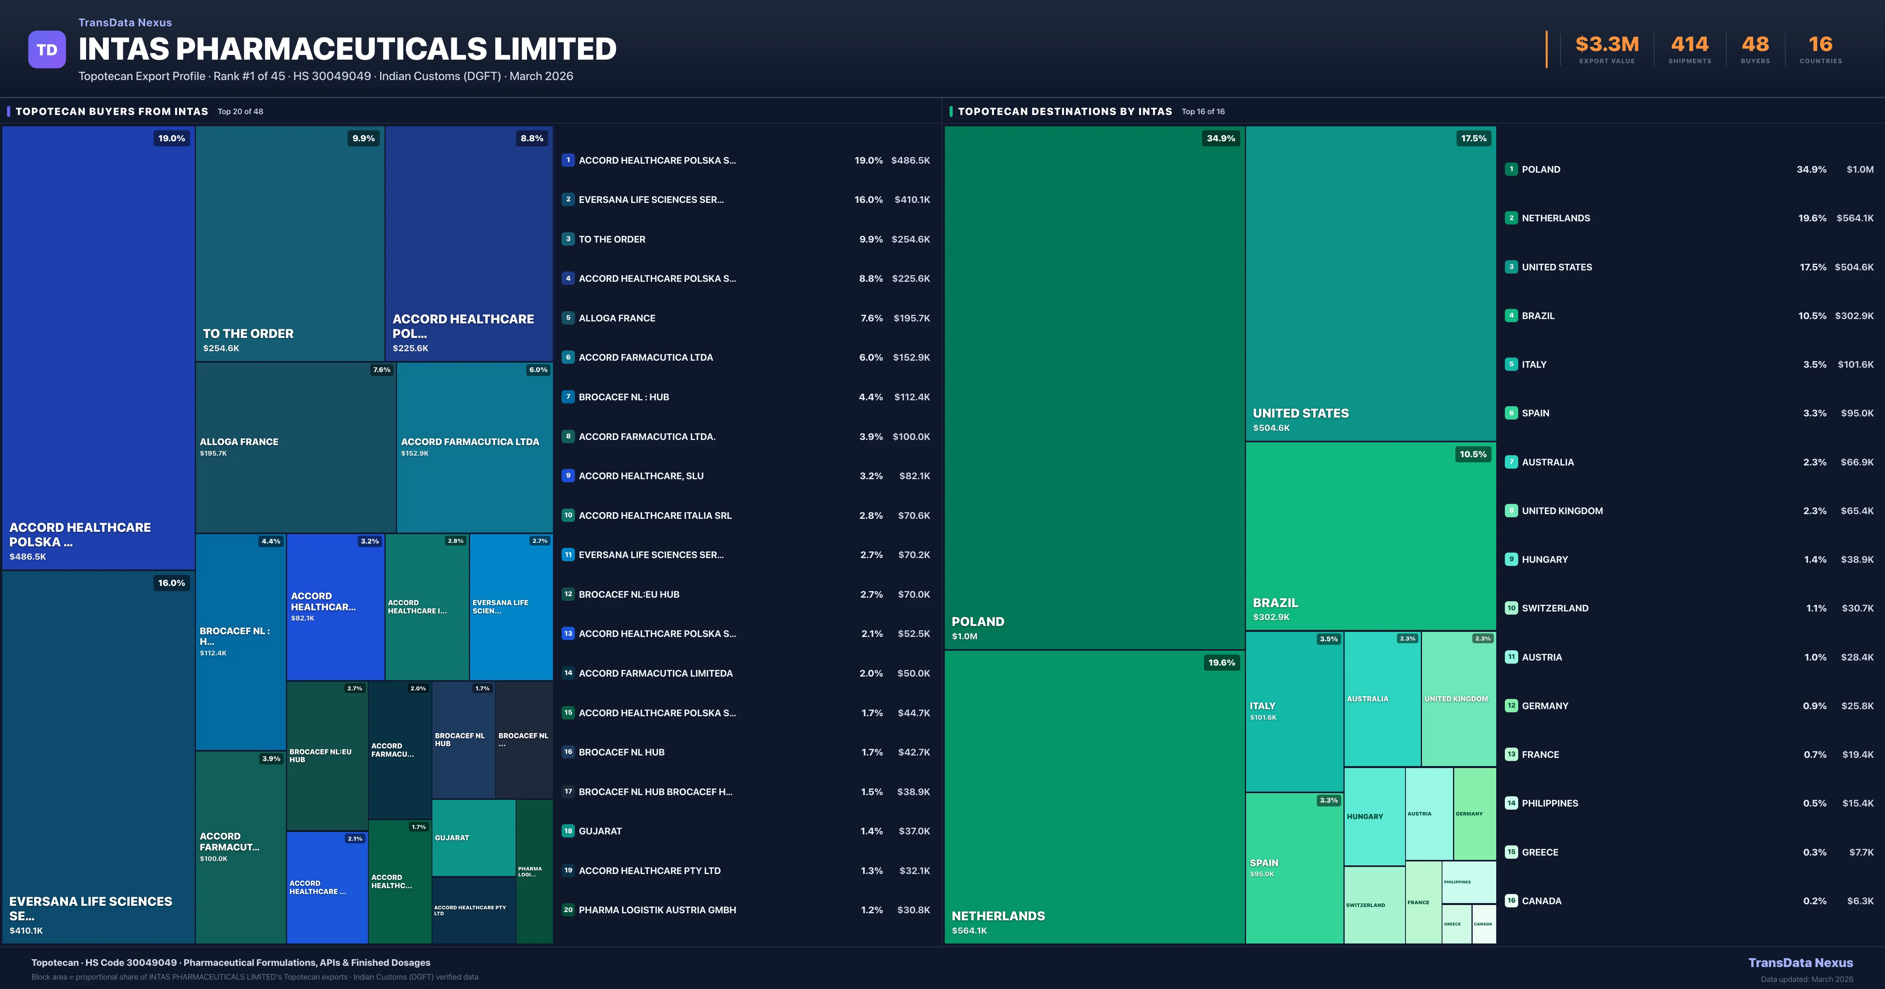This screenshot has height=989, width=1885.
Task: Click the purple TD logo icon
Action: pyautogui.click(x=47, y=50)
